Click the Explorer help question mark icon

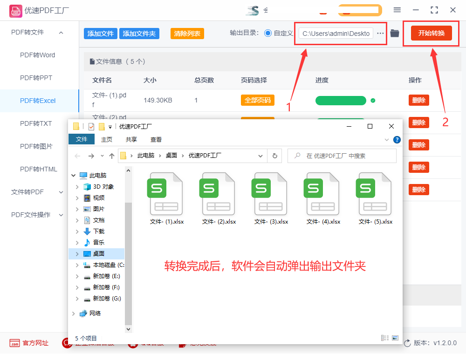397,140
